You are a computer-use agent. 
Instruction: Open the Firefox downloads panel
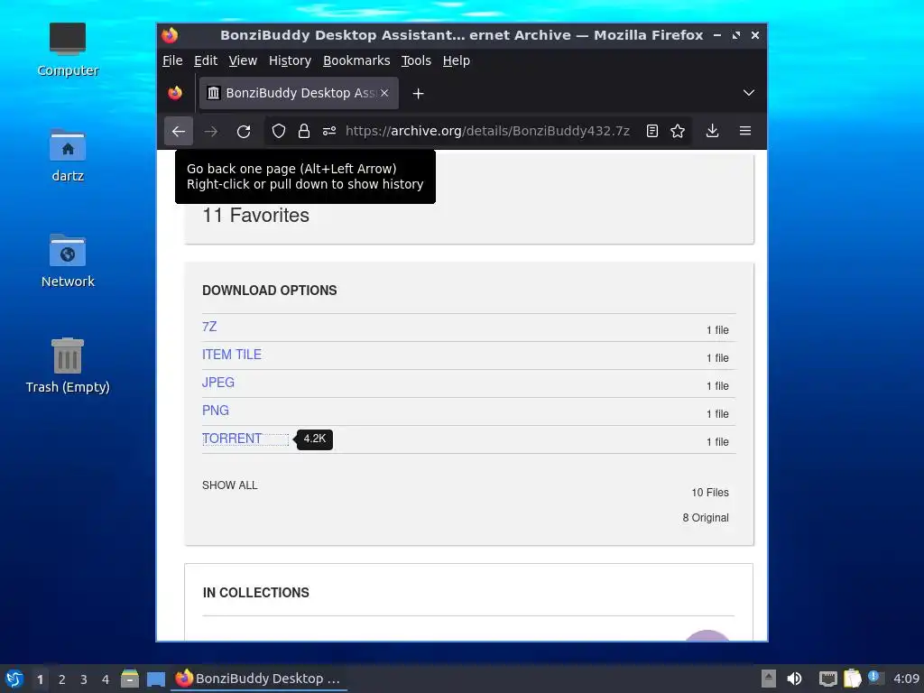pyautogui.click(x=713, y=131)
